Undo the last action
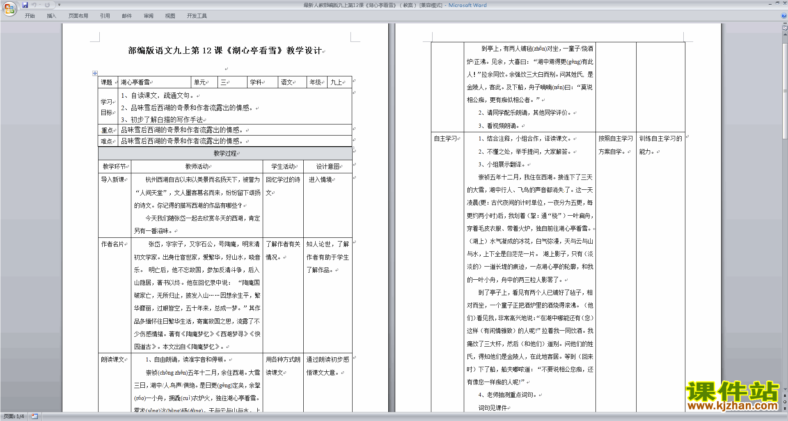The width and height of the screenshot is (788, 421). (x=34, y=5)
